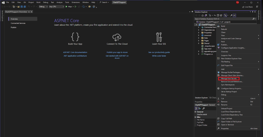Collapse the General section in Properties
Viewport: 263px width, 137px height.
[x=195, y=112]
